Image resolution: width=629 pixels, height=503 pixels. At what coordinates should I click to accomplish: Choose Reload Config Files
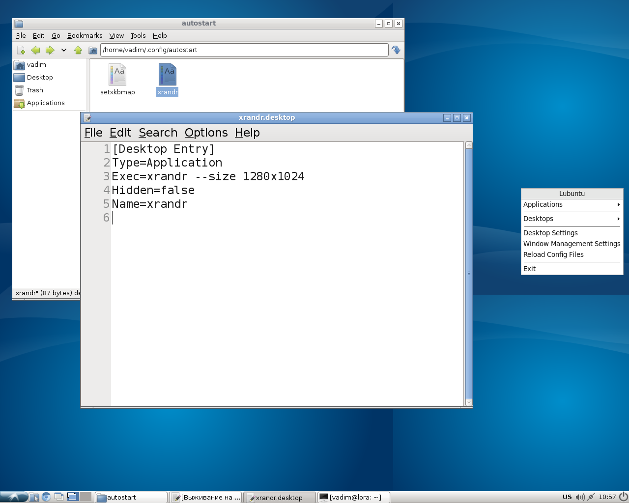pyautogui.click(x=572, y=255)
